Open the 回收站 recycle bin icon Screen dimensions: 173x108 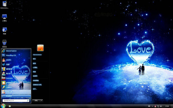4,44
